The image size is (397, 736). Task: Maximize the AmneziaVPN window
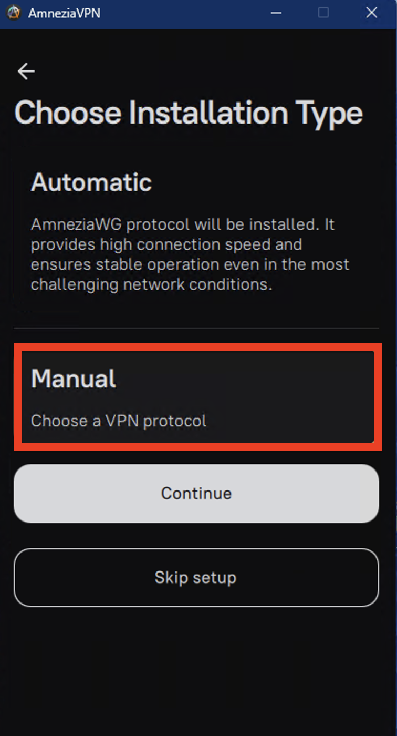[x=323, y=13]
